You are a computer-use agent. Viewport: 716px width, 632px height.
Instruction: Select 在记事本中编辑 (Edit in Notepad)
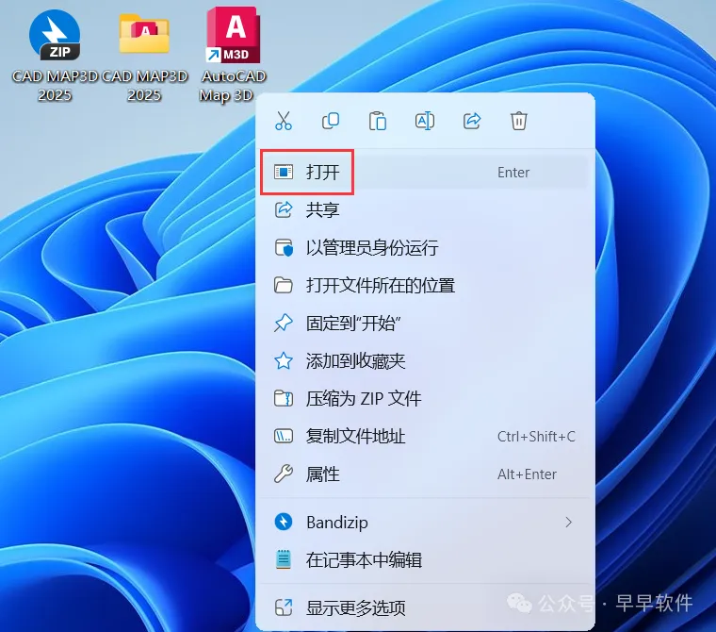[425, 559]
